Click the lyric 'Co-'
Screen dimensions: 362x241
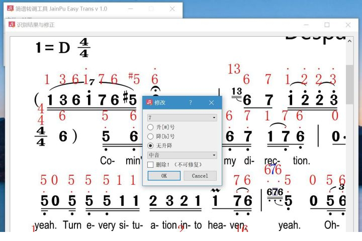[108, 161]
